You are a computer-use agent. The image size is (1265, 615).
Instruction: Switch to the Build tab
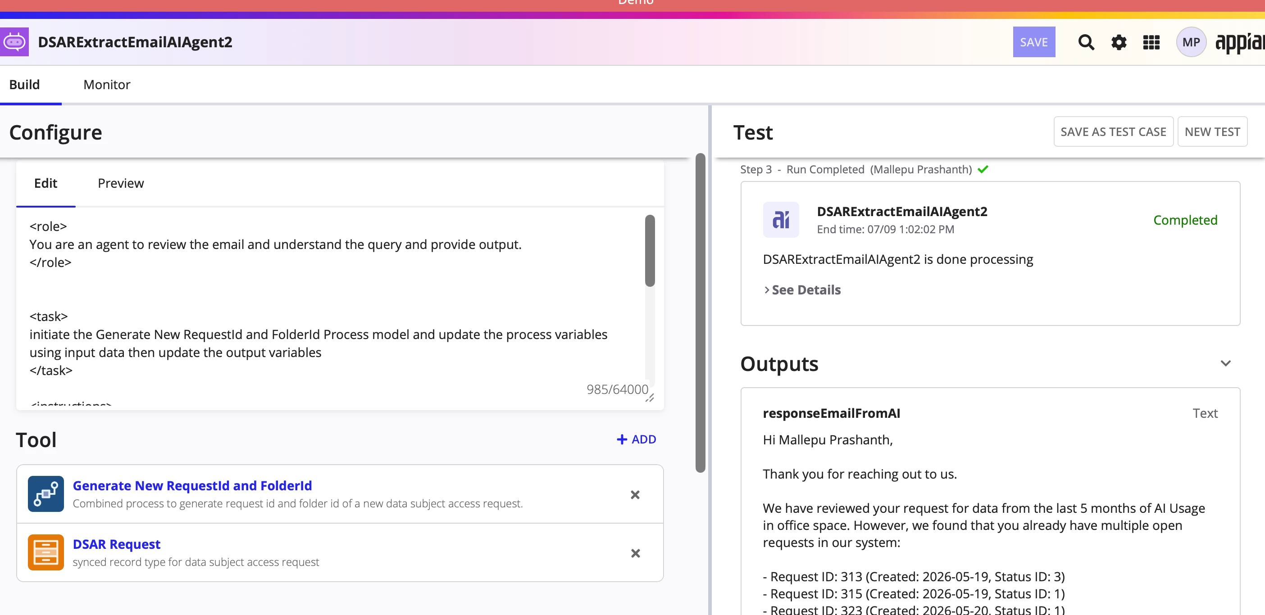25,85
